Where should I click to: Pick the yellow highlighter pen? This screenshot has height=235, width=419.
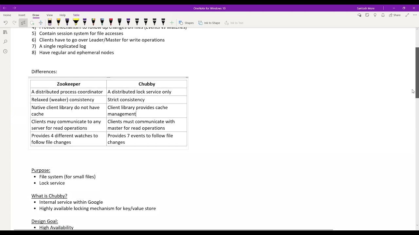click(x=76, y=23)
